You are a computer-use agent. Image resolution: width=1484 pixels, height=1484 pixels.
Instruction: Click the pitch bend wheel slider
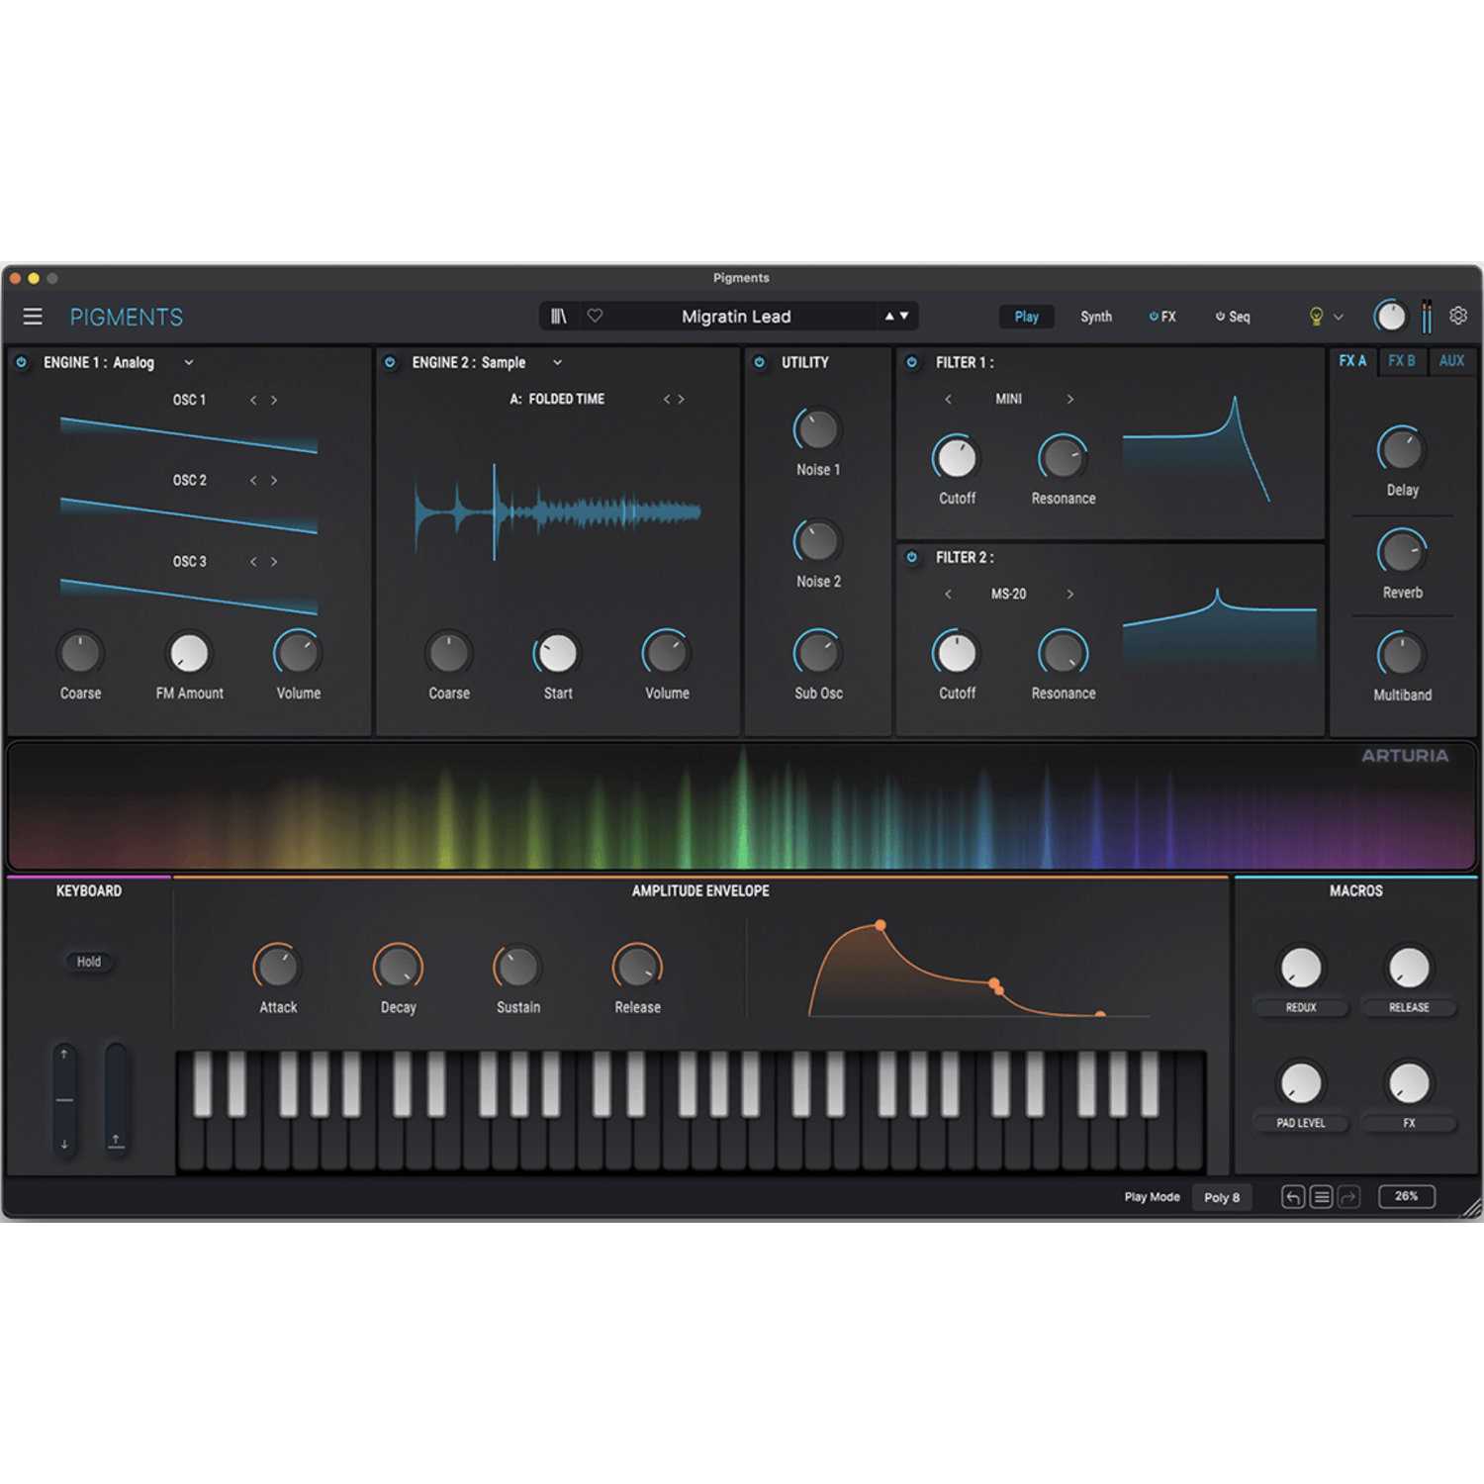(64, 1099)
